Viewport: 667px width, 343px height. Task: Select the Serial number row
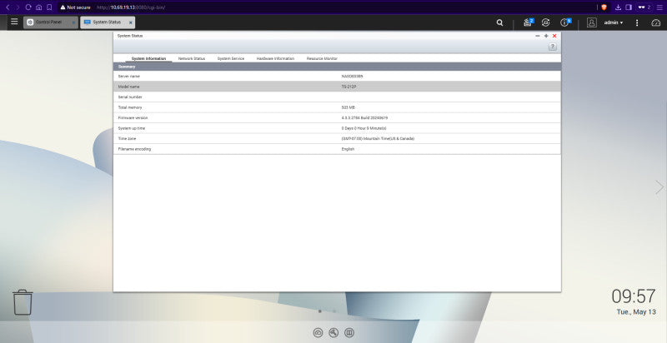(337, 97)
